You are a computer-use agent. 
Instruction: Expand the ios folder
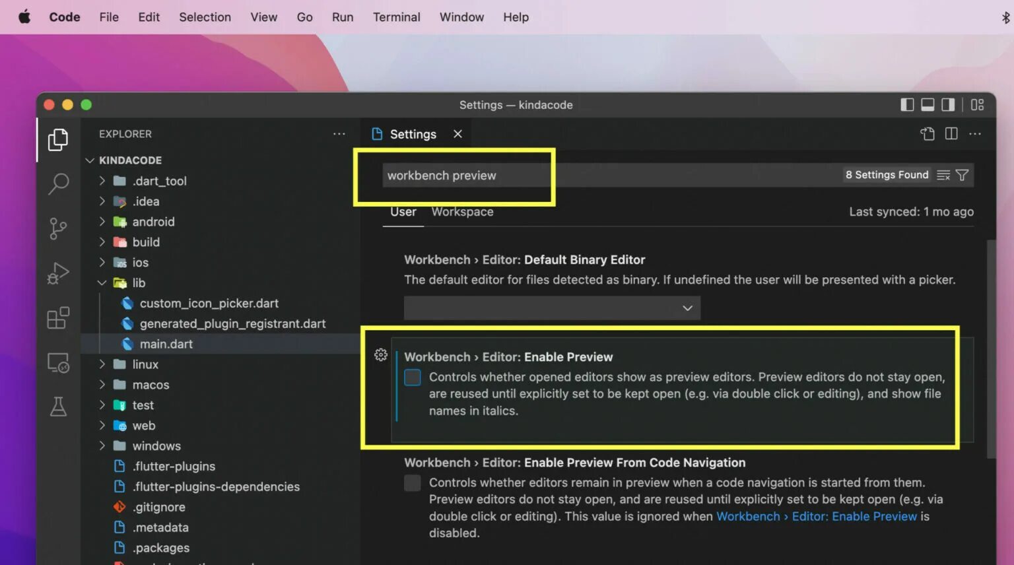click(x=102, y=263)
